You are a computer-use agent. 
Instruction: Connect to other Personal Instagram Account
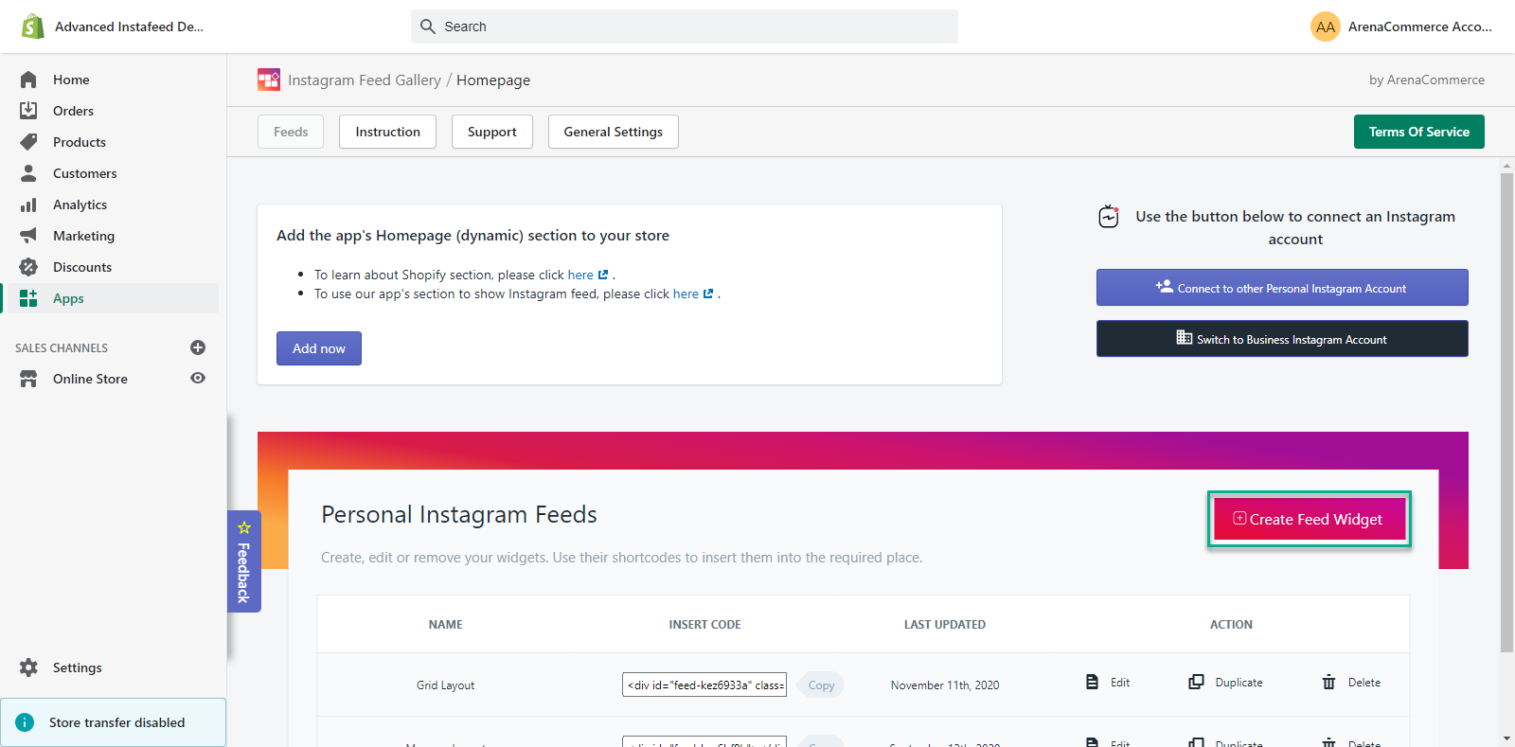click(1282, 288)
